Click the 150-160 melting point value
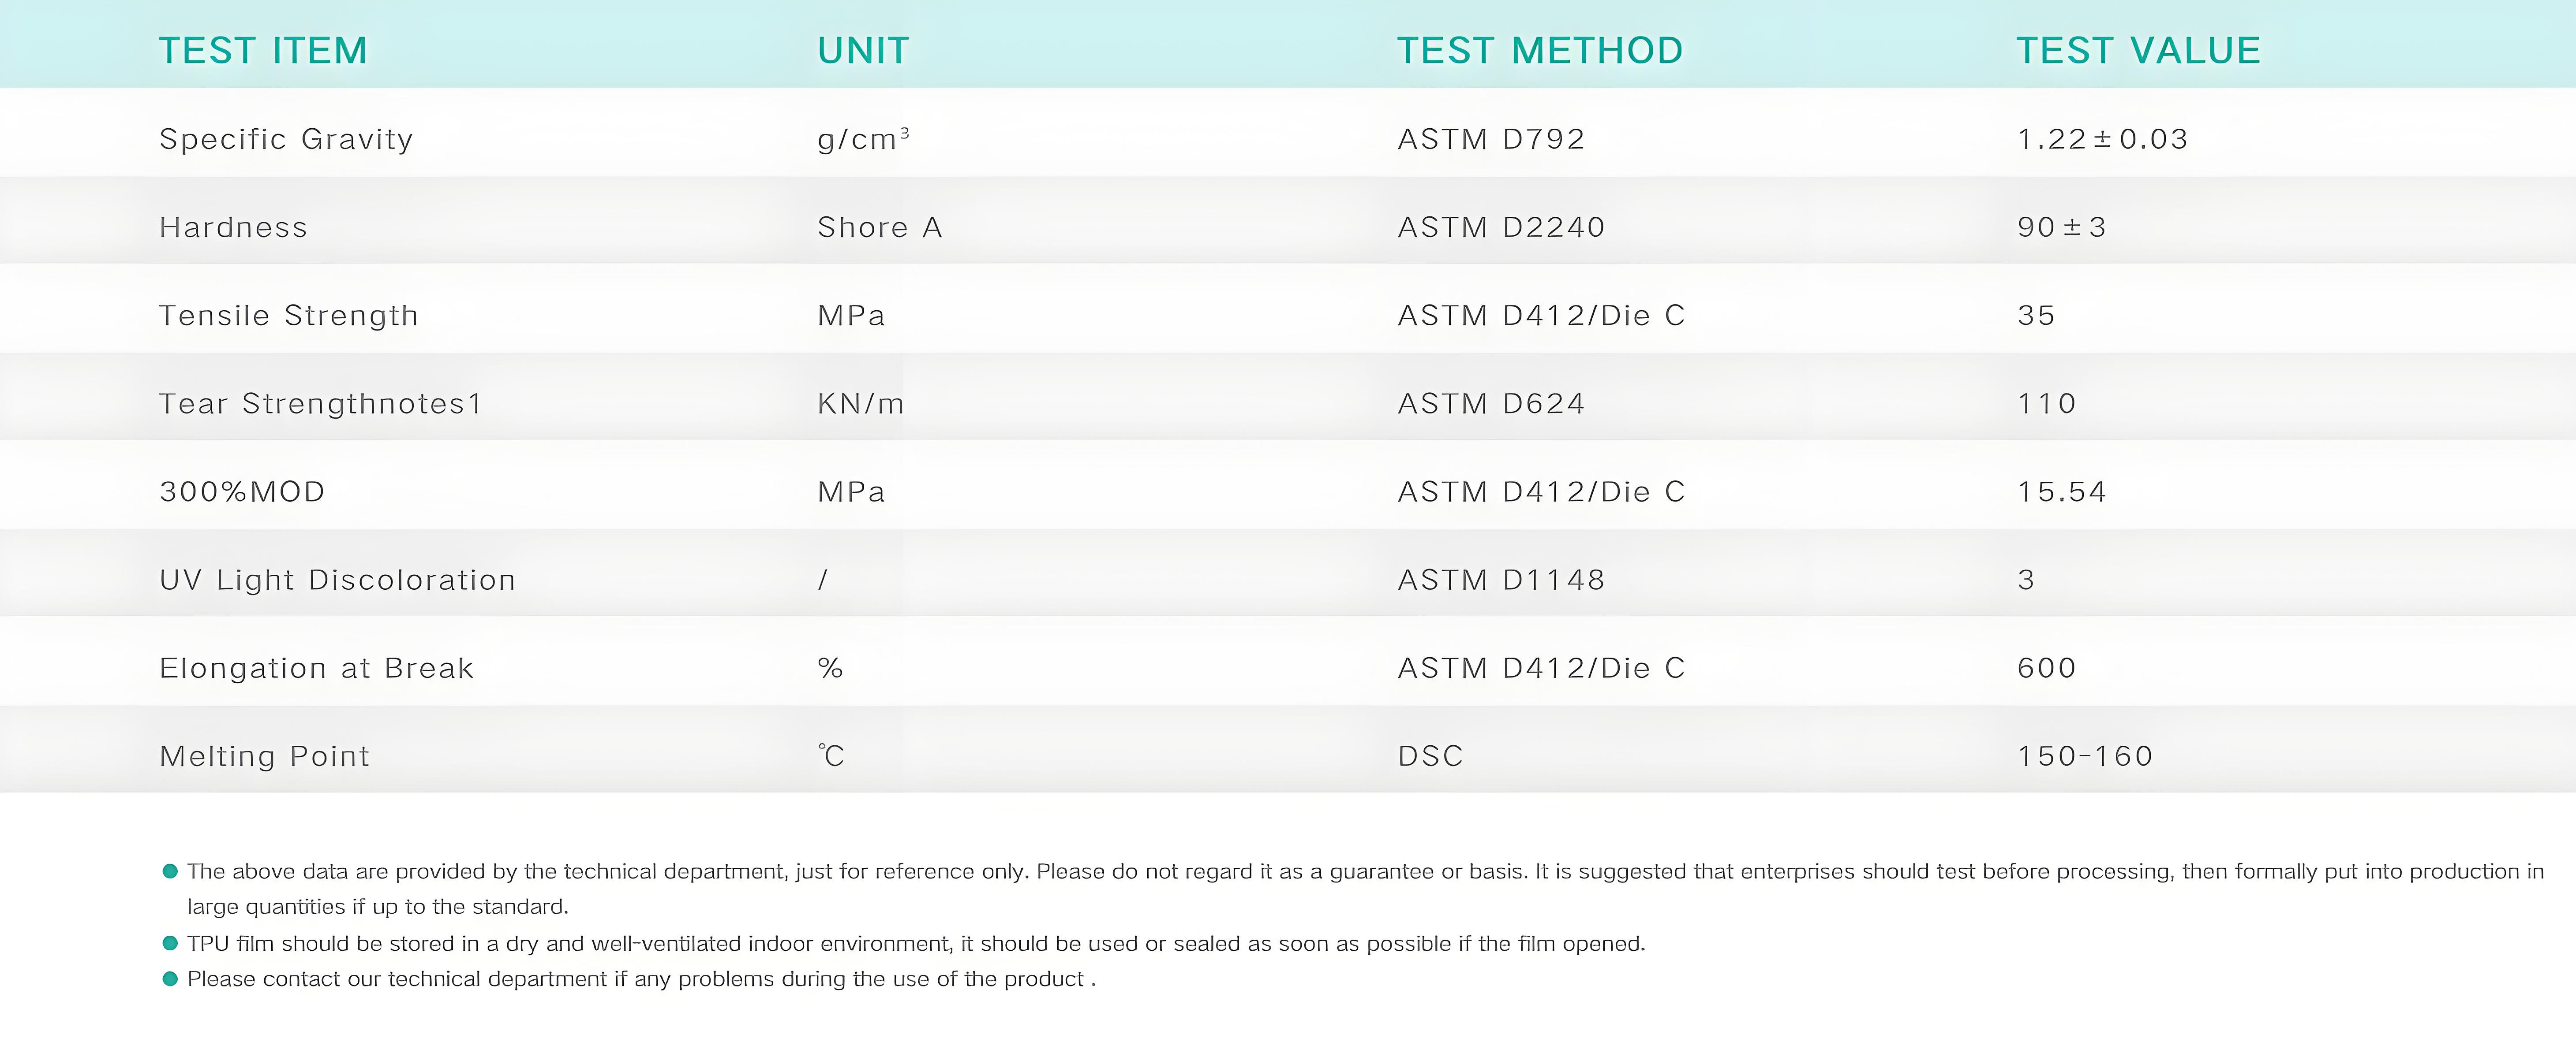 point(2085,756)
